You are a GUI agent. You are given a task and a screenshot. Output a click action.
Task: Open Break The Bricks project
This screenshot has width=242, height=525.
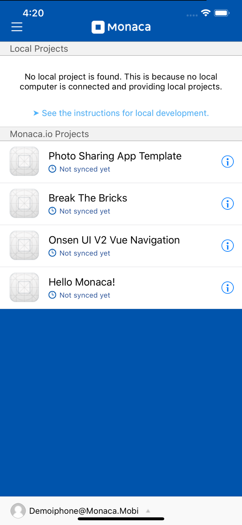click(x=121, y=204)
